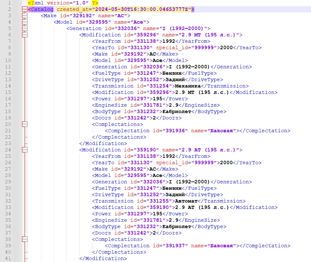Collapse the Catalog root element fold marker
Screen dimensions: 311x262
pyautogui.click(x=25, y=9)
